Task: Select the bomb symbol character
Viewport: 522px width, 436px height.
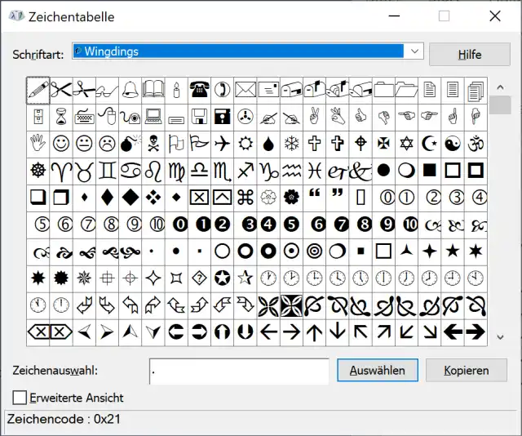Action: point(130,144)
